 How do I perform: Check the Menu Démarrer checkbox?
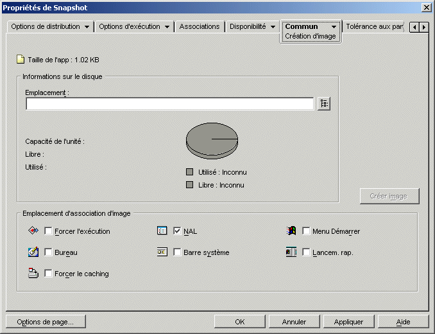click(306, 231)
